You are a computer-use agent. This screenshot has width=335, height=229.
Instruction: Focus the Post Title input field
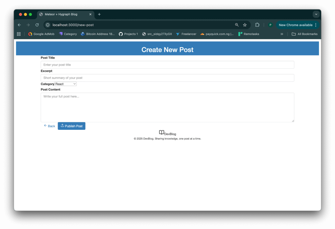coord(167,65)
